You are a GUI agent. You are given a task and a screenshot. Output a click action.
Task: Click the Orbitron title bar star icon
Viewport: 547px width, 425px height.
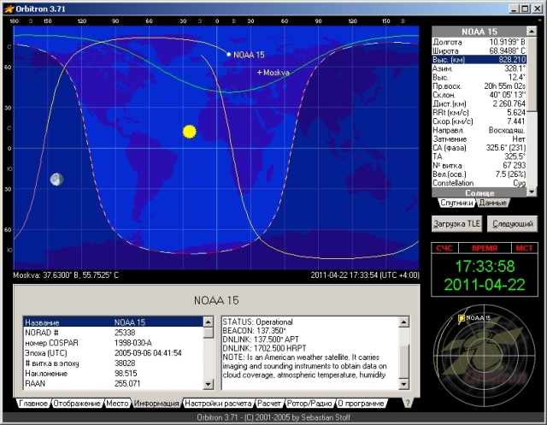[x=9, y=9]
